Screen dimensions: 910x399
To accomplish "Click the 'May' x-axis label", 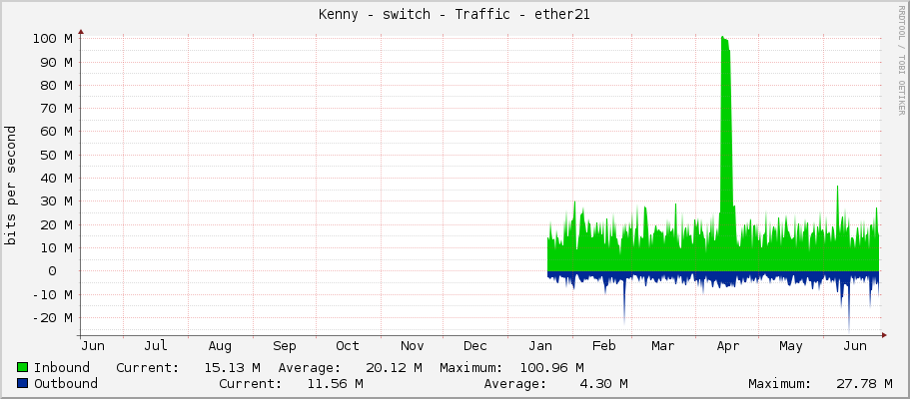I will click(x=791, y=346).
